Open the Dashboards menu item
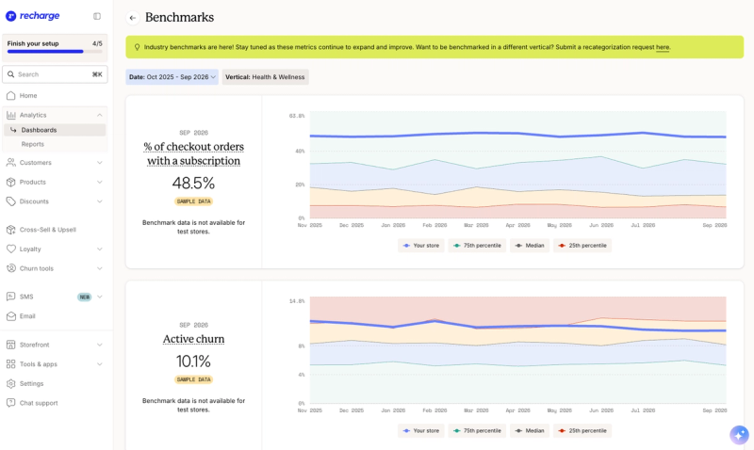The width and height of the screenshot is (754, 450). (55, 130)
